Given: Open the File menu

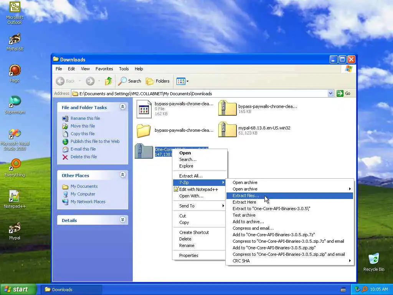Looking at the screenshot, I should coord(59,69).
